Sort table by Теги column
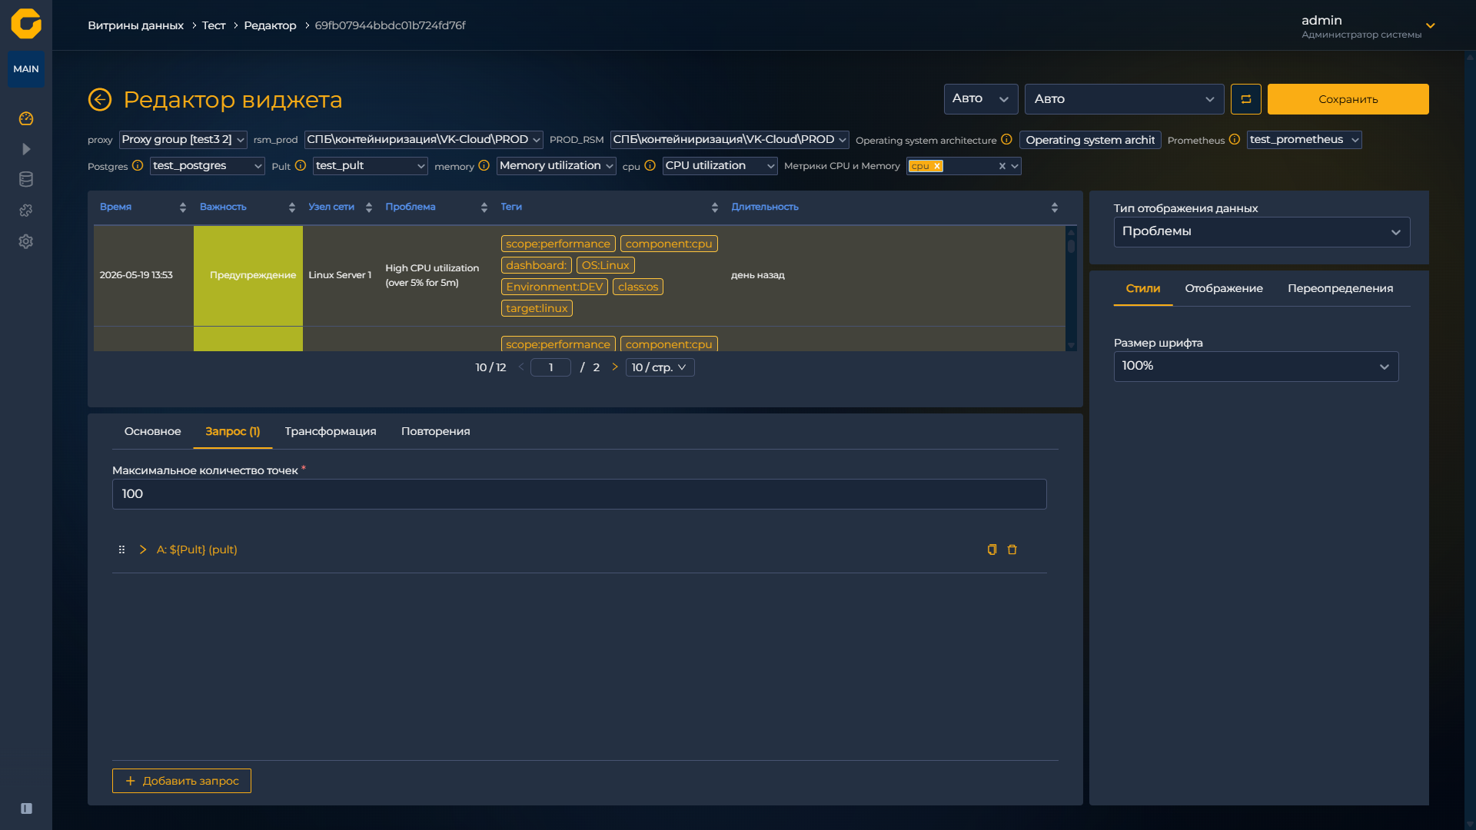This screenshot has width=1476, height=830. [715, 207]
